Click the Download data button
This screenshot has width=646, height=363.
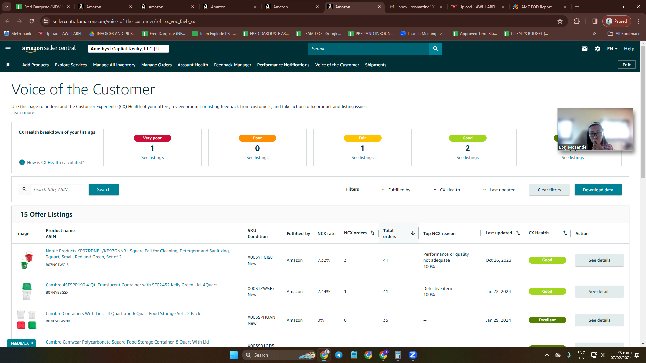598,190
